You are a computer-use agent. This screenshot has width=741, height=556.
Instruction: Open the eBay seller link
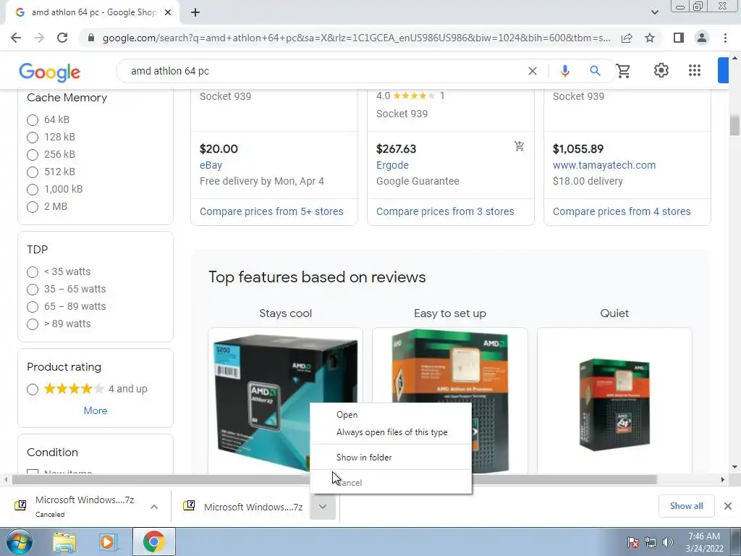(211, 165)
